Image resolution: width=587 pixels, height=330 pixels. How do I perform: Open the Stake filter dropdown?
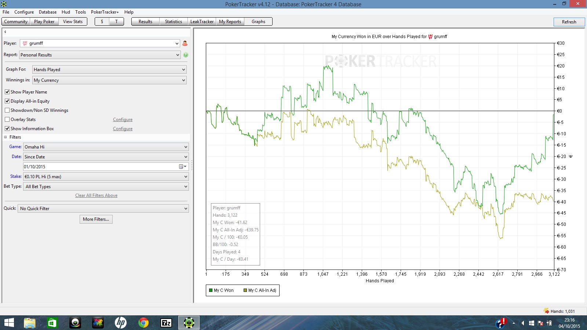(x=106, y=177)
